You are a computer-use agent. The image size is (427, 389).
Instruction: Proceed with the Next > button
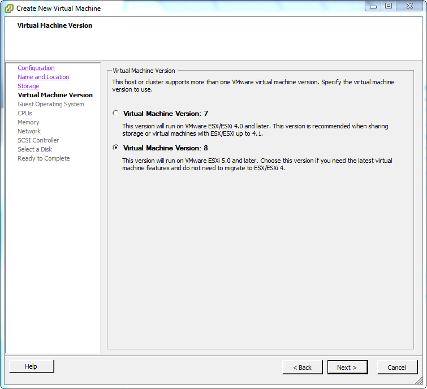347,367
